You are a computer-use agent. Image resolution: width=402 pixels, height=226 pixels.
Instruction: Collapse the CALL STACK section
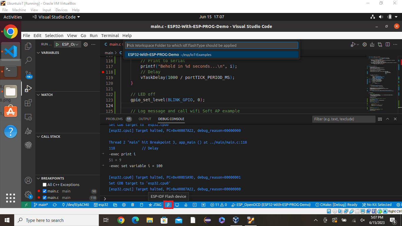38,137
